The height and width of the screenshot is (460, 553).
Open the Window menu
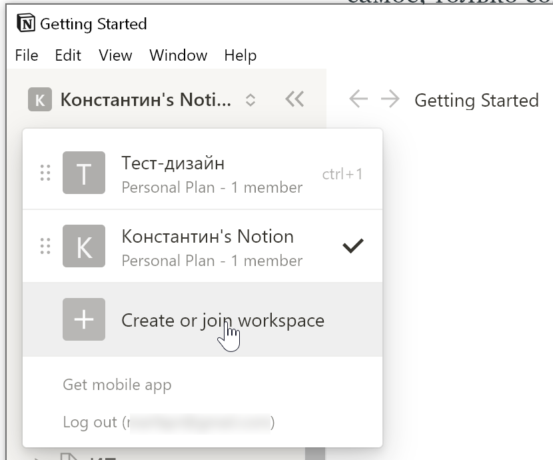tap(179, 55)
